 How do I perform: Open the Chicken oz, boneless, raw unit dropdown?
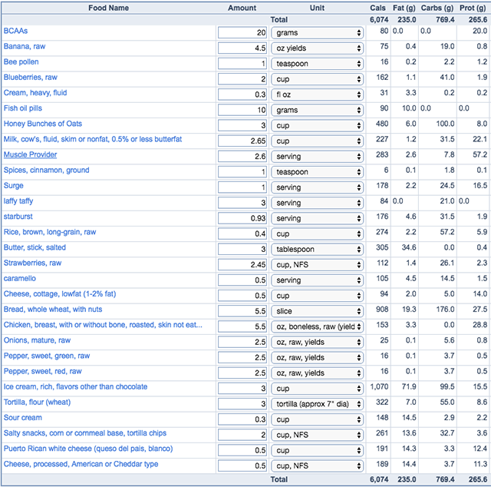[317, 326]
